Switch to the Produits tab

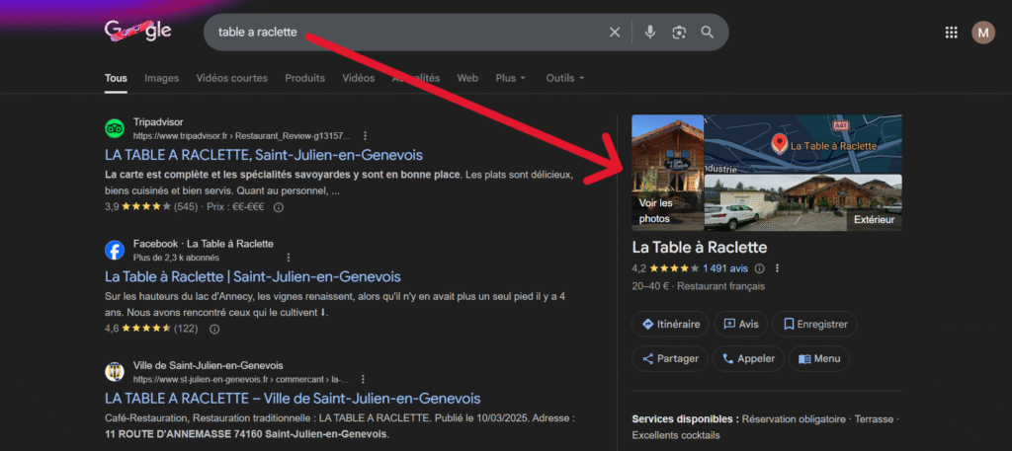coord(304,78)
